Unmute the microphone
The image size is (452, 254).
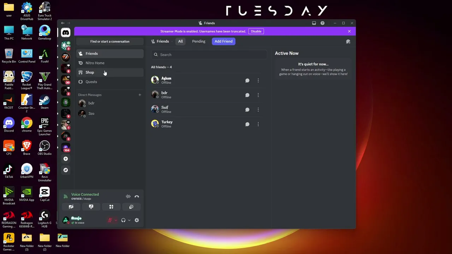pyautogui.click(x=110, y=220)
